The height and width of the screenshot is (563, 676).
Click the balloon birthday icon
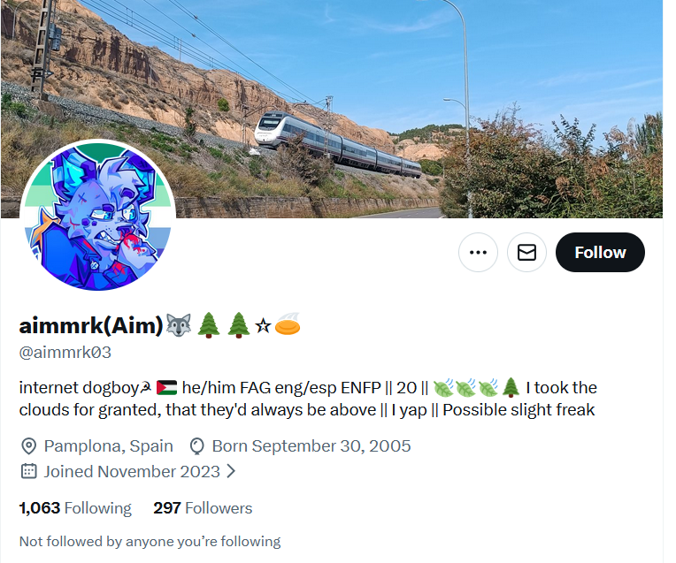click(196, 446)
